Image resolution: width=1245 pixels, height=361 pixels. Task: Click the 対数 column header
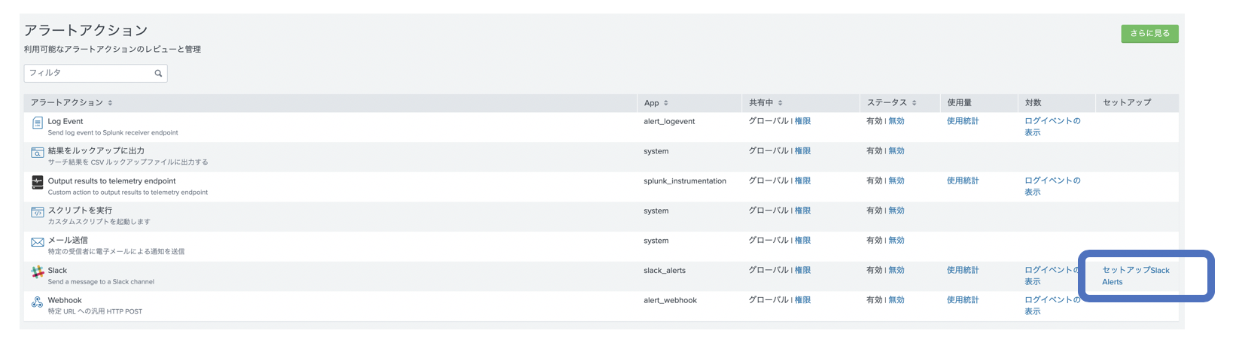1033,102
